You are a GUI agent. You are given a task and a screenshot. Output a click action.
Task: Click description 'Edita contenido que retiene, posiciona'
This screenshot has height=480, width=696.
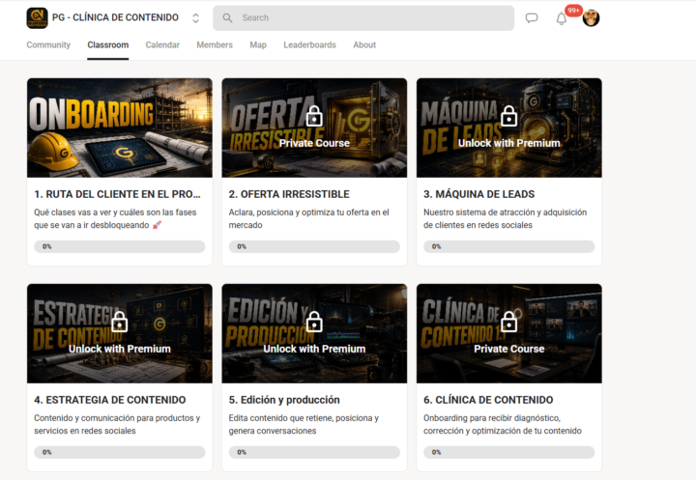(304, 425)
